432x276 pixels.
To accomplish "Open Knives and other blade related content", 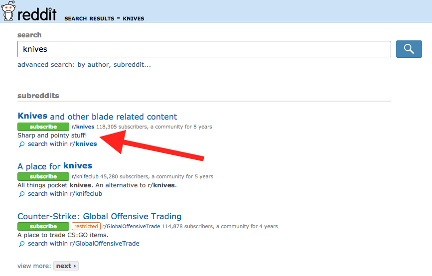I will click(97, 116).
